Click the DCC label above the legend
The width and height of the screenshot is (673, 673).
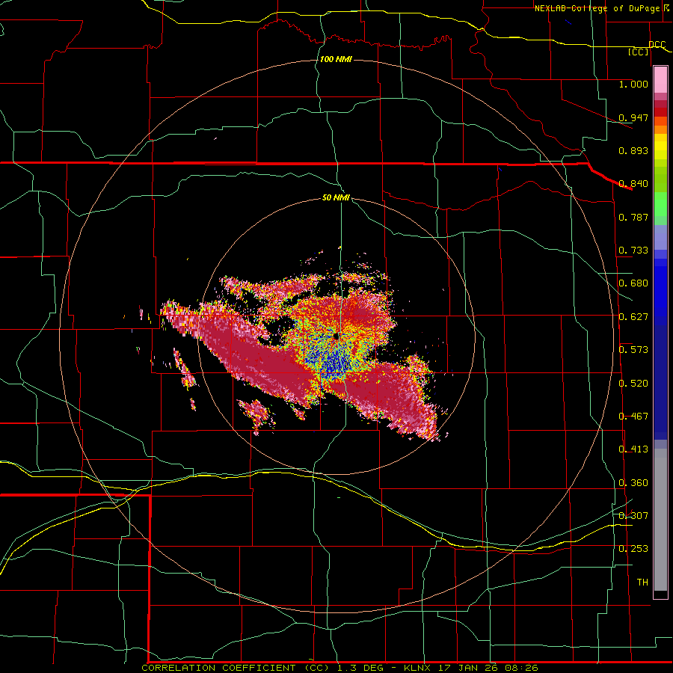coord(657,45)
